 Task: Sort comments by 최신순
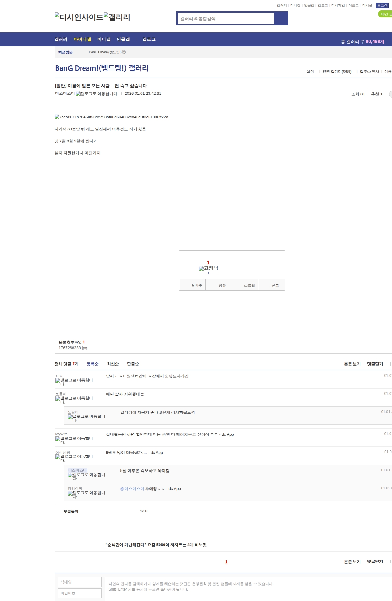click(x=113, y=364)
